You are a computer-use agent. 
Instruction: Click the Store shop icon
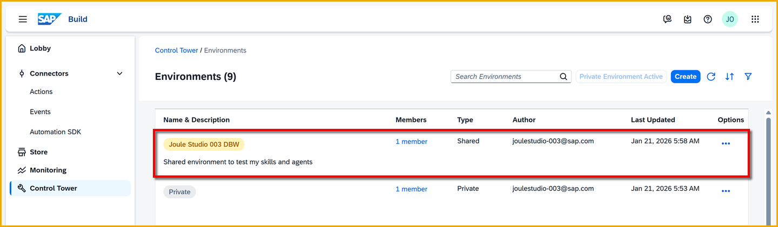pyautogui.click(x=22, y=153)
